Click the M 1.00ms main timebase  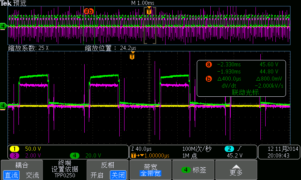tap(143, 3)
